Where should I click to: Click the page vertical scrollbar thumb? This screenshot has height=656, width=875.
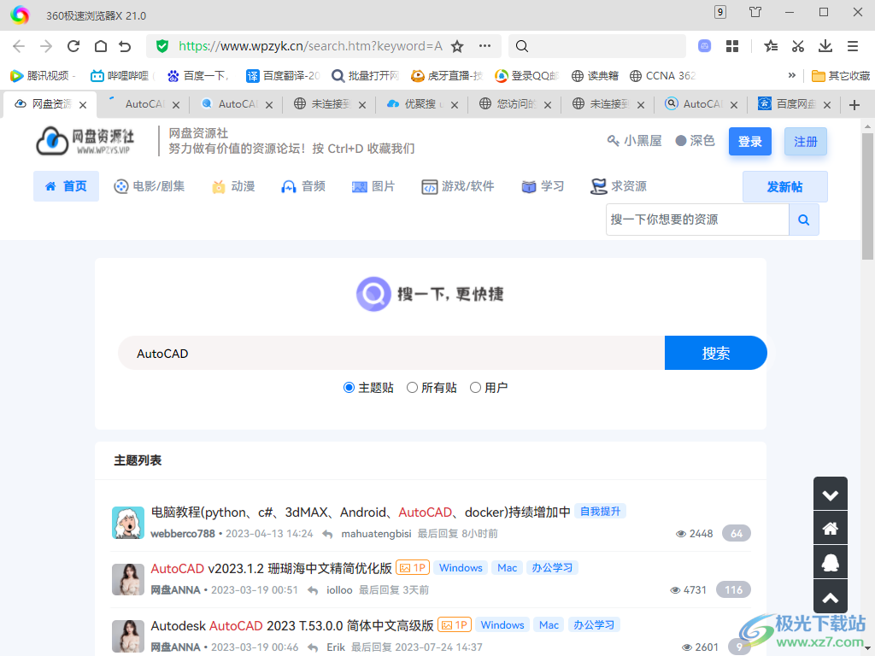(867, 196)
